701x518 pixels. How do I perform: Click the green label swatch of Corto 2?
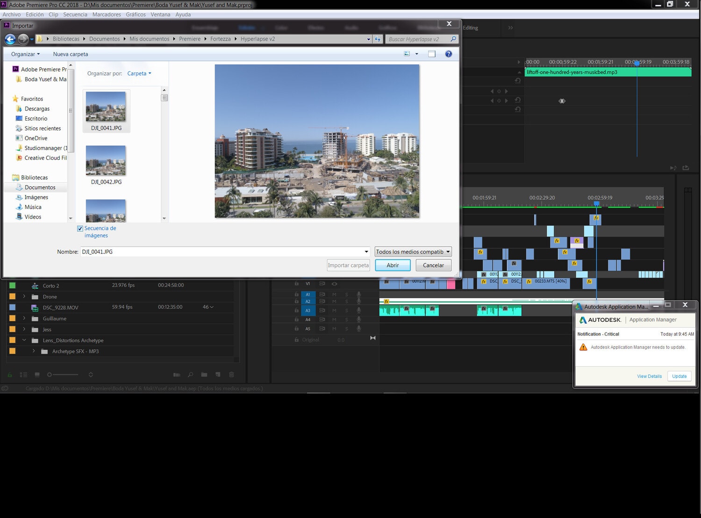[13, 285]
